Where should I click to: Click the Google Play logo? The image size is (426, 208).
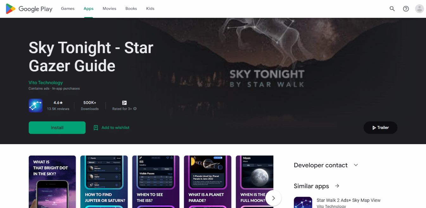point(29,9)
